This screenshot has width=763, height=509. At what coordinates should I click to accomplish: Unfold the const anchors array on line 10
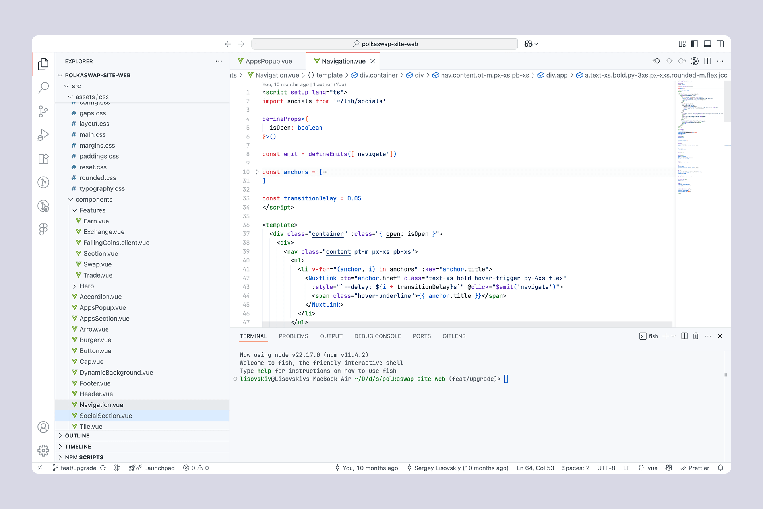(x=257, y=172)
